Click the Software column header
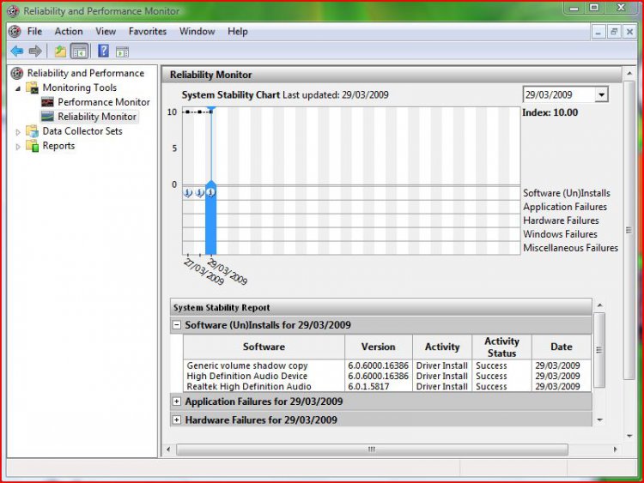Screen dimensions: 644x483 (x=264, y=347)
